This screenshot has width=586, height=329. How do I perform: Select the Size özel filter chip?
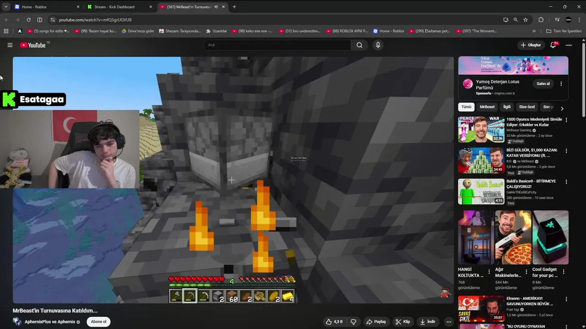(527, 107)
